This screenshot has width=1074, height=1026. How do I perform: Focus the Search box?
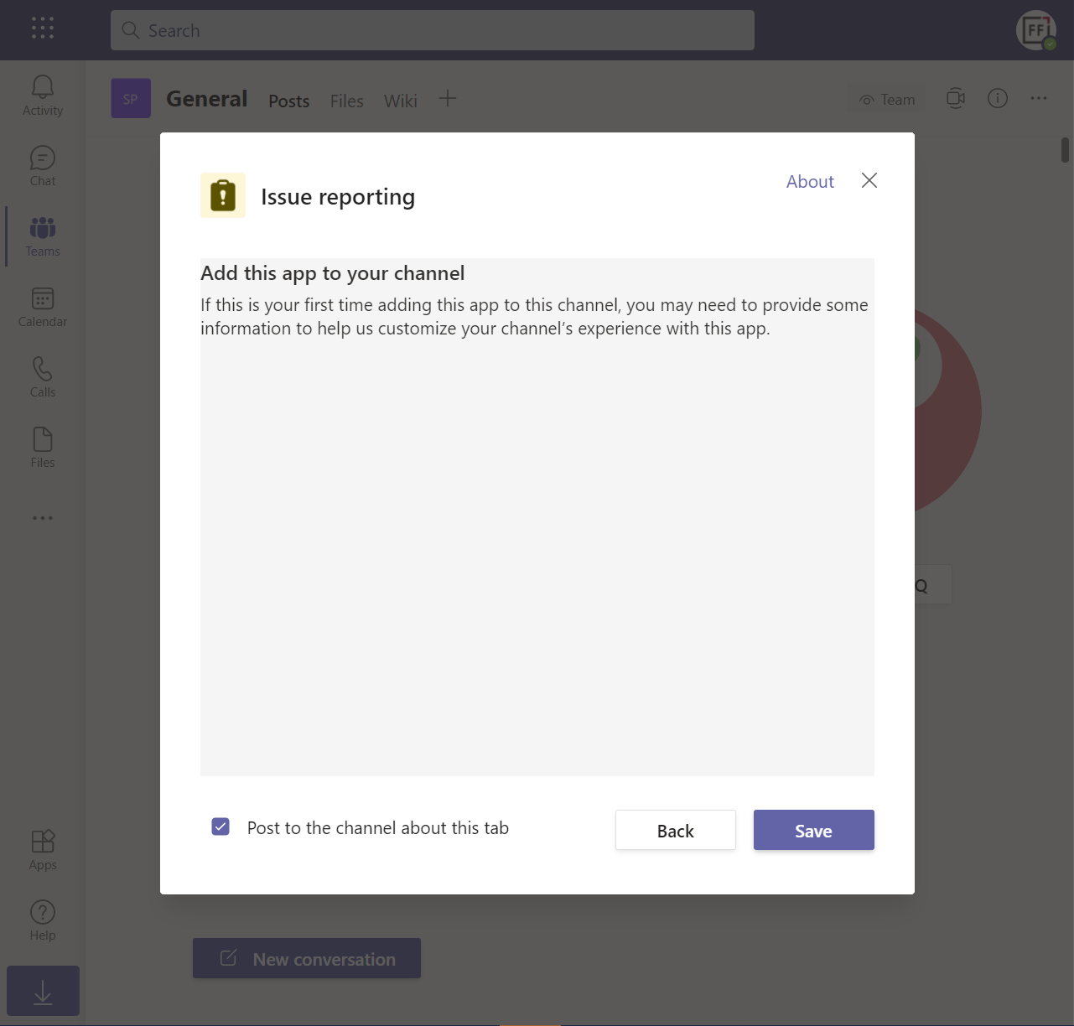click(433, 30)
